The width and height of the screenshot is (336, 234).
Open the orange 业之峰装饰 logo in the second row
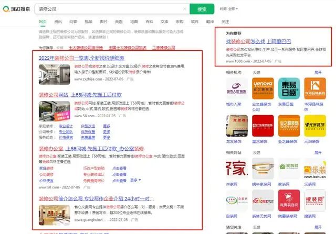coord(289,126)
